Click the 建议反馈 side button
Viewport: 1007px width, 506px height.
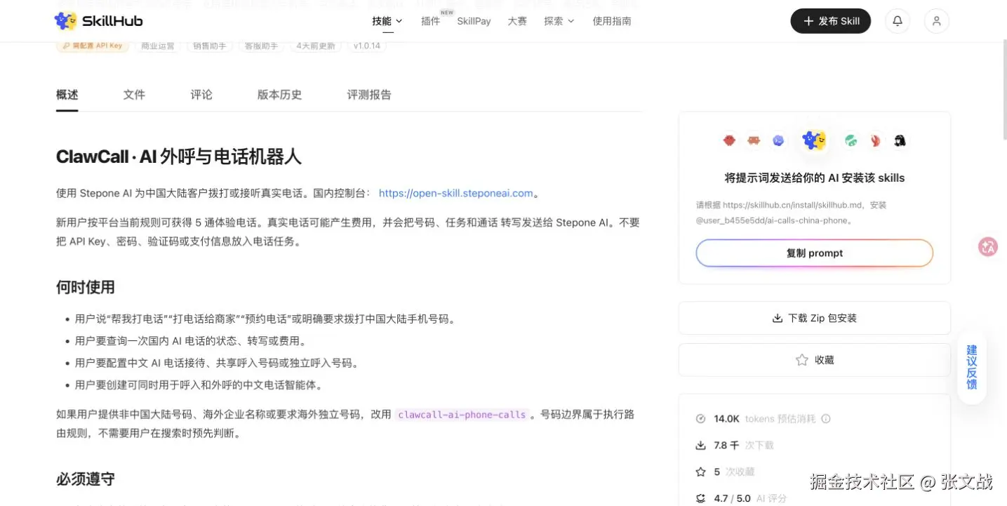pyautogui.click(x=972, y=367)
